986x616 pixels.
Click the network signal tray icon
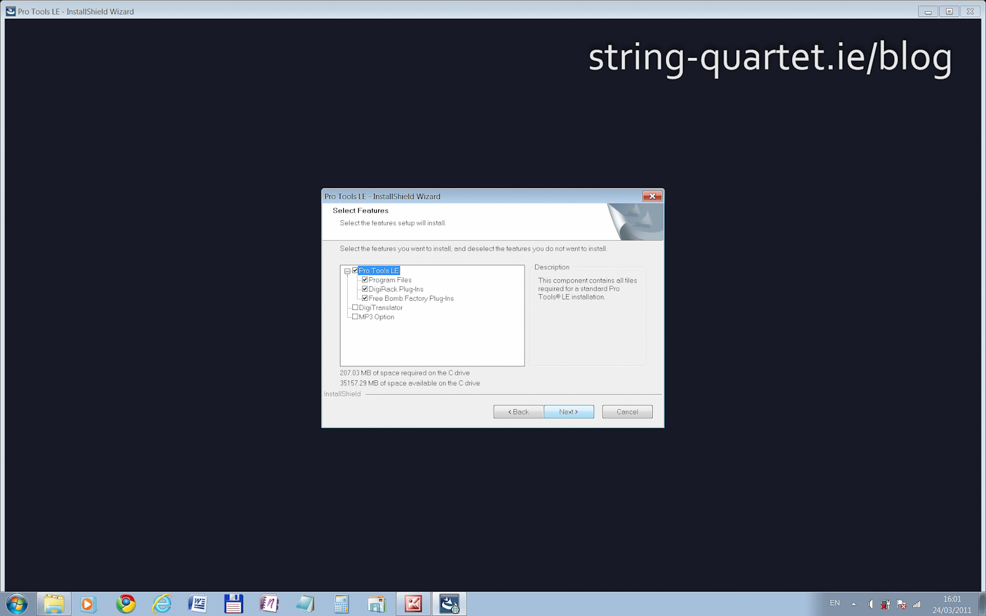point(917,604)
